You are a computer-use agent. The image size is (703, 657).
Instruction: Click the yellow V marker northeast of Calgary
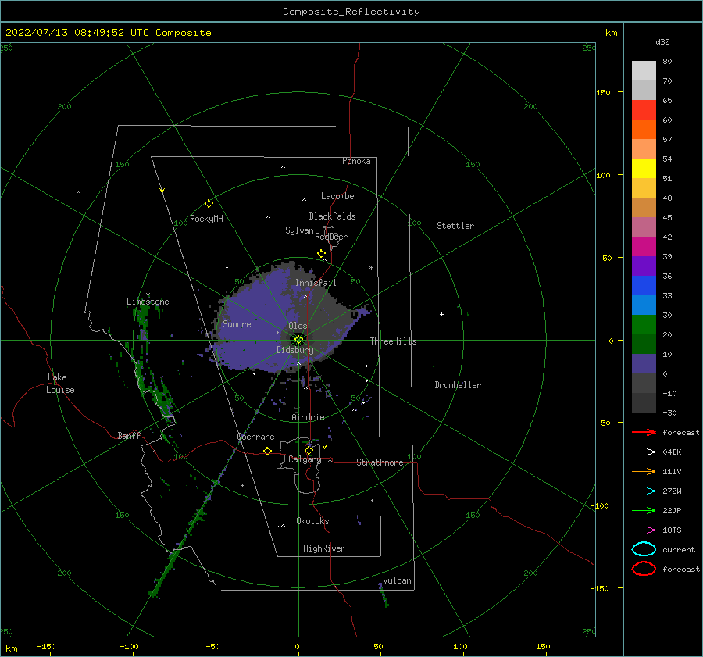[325, 447]
